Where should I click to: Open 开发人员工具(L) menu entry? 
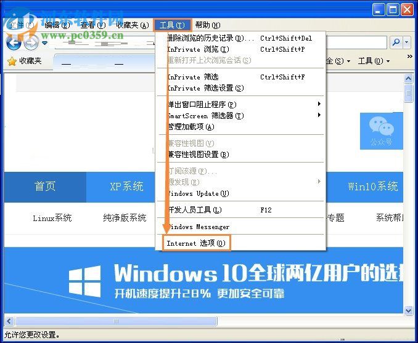pos(240,210)
